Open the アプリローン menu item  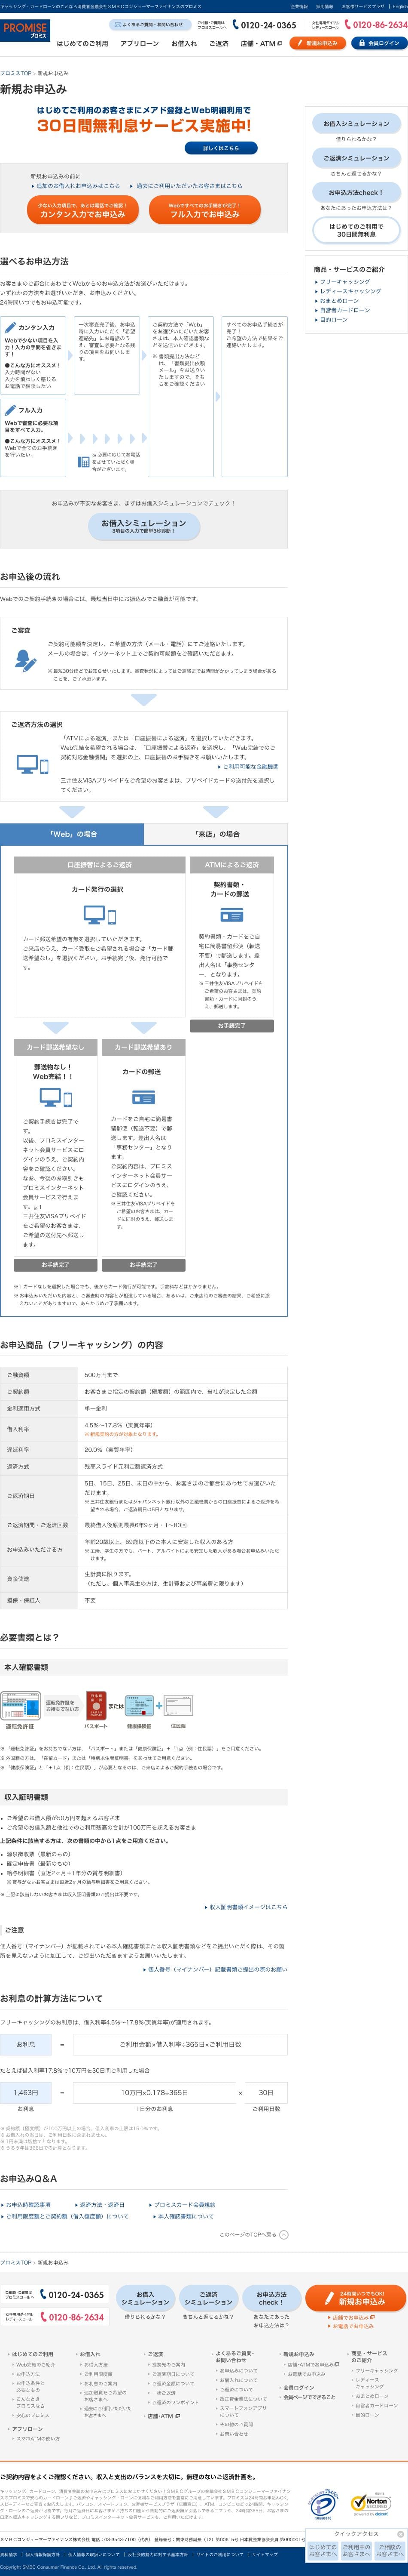point(140,44)
